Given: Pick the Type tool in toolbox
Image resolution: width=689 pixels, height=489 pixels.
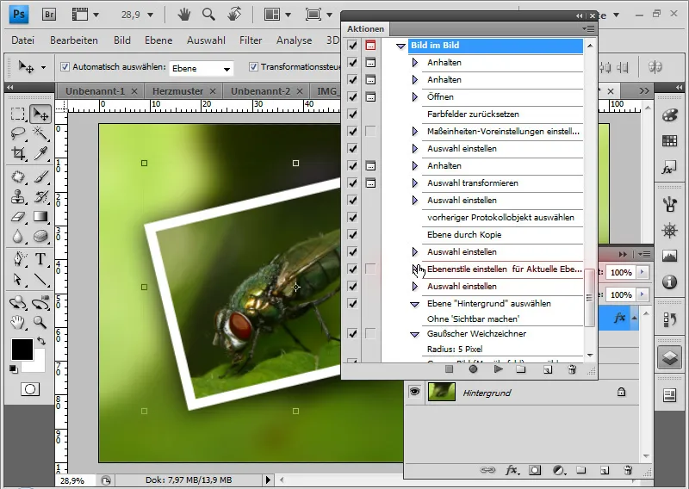Looking at the screenshot, I should [x=40, y=259].
